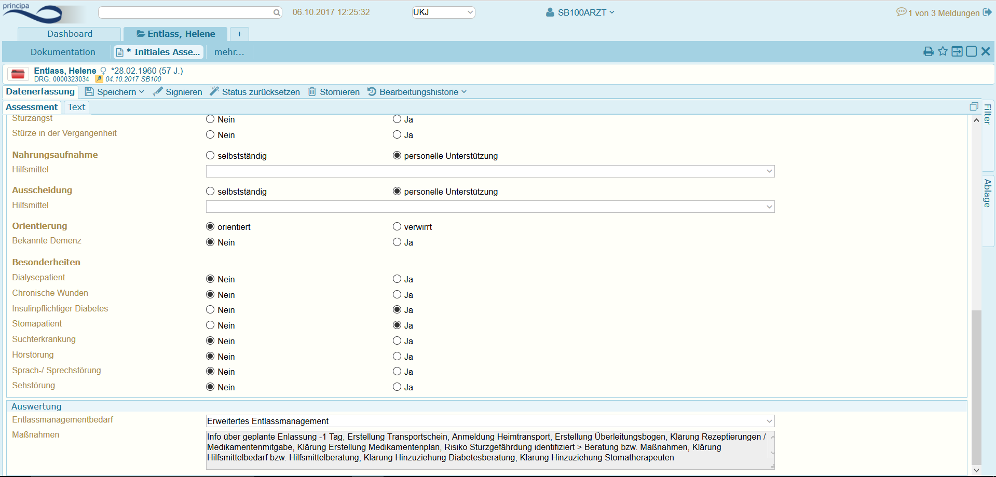The image size is (996, 477).
Task: Select Orientierung verwirrt radio button
Action: coord(397,226)
